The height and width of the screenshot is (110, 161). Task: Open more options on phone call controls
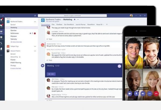tap(149, 93)
